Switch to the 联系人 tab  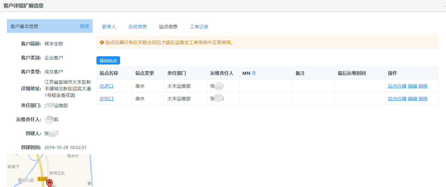(x=109, y=27)
